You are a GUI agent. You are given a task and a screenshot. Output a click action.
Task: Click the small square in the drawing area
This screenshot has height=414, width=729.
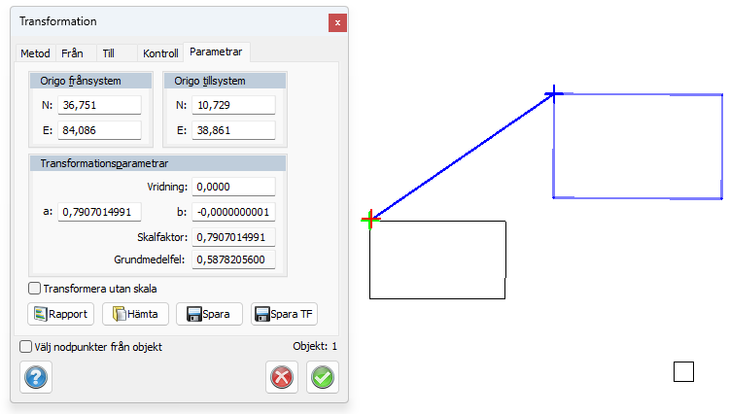pyautogui.click(x=683, y=371)
